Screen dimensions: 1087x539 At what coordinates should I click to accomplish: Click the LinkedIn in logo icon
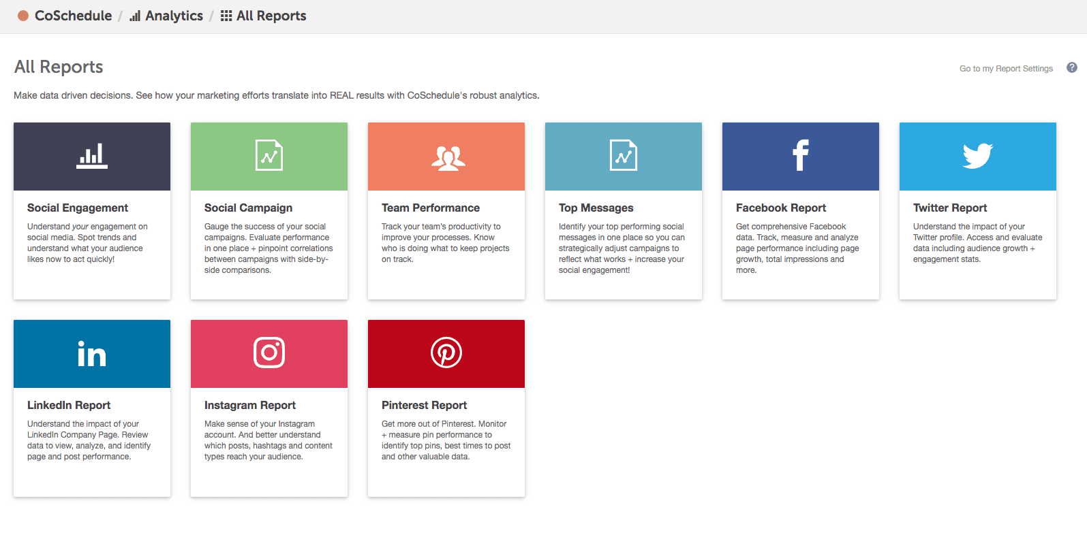(x=92, y=354)
